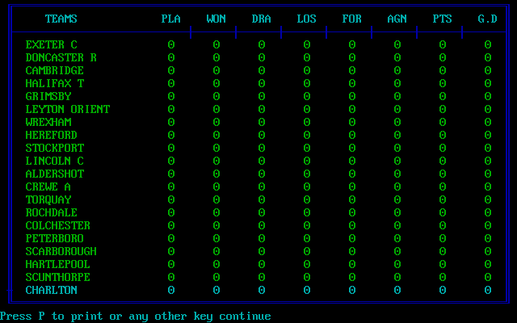
Task: Select the EXETER C team row
Action: tap(258, 44)
